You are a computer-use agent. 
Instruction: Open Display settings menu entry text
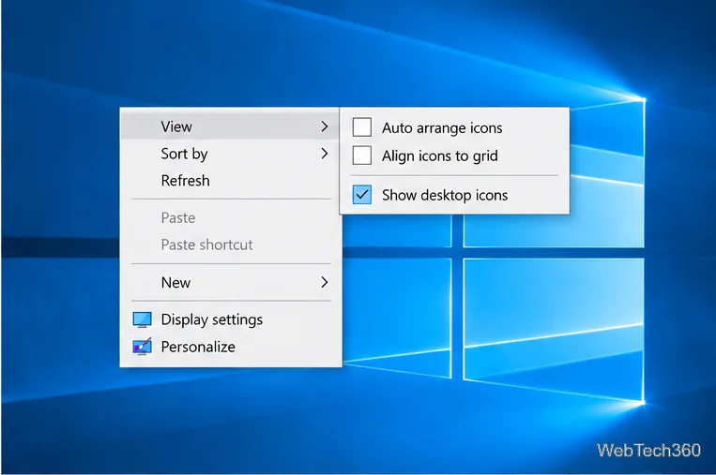[212, 320]
